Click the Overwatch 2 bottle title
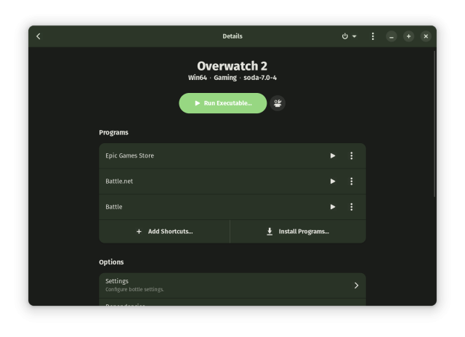This screenshot has width=465, height=337. pos(232,66)
